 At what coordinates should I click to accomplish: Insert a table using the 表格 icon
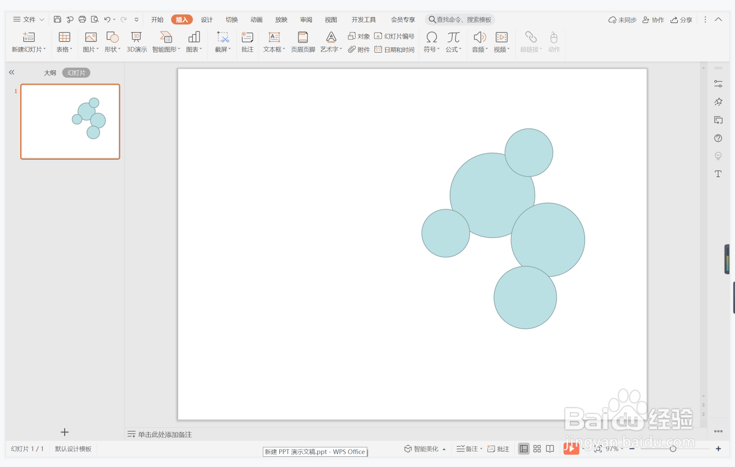point(64,38)
